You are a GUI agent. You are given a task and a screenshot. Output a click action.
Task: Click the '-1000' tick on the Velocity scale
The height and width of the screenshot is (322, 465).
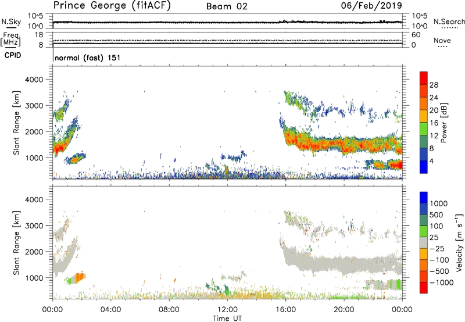coord(442,282)
